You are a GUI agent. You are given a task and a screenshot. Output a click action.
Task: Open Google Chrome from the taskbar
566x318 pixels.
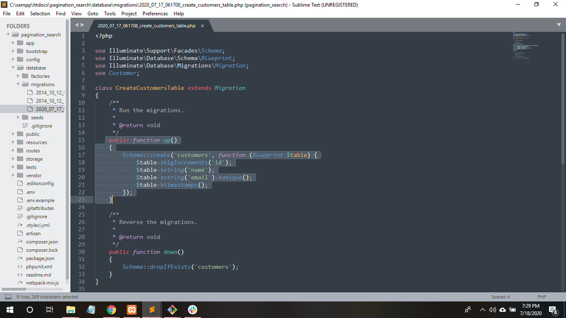click(111, 309)
